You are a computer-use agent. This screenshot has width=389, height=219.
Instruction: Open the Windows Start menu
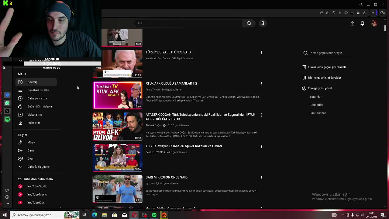click(5, 215)
